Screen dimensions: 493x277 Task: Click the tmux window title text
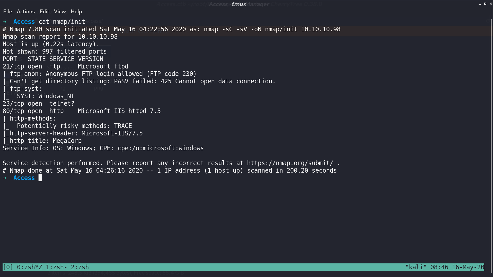coord(239,4)
